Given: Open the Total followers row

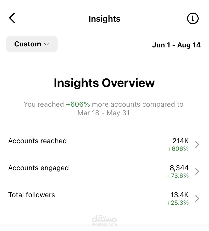Looking at the screenshot, I should (104, 198).
